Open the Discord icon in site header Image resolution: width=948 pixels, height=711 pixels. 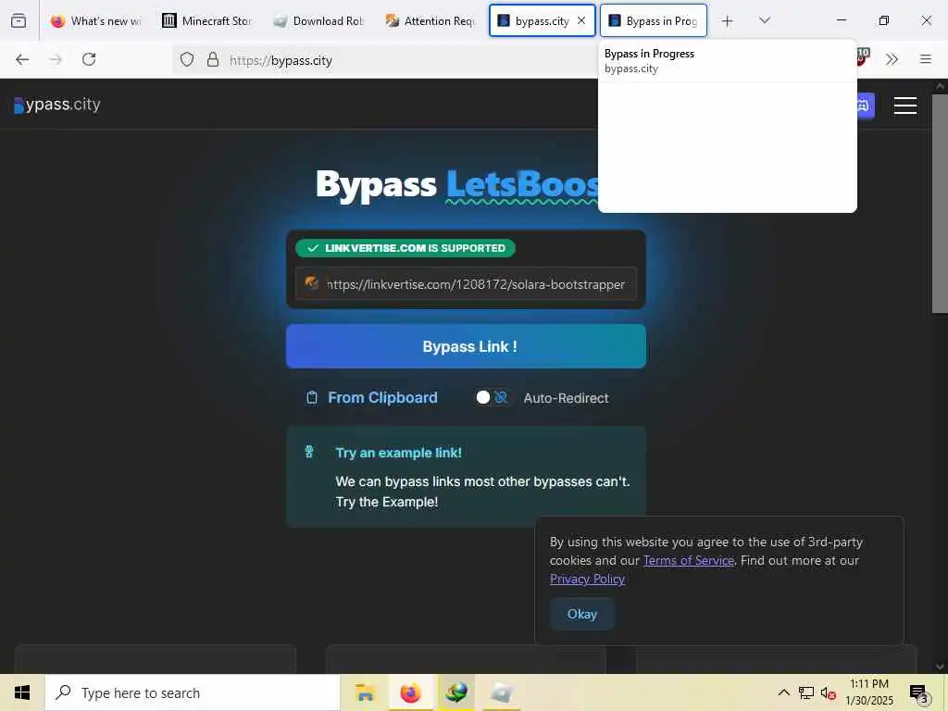(864, 106)
